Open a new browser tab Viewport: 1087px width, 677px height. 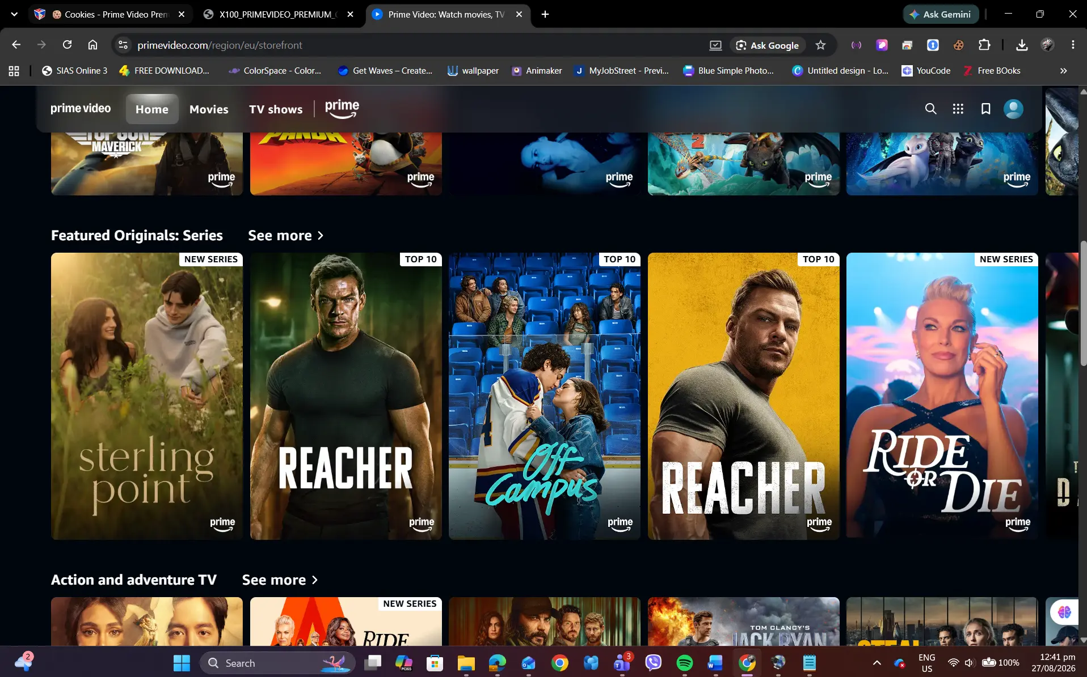tap(545, 14)
